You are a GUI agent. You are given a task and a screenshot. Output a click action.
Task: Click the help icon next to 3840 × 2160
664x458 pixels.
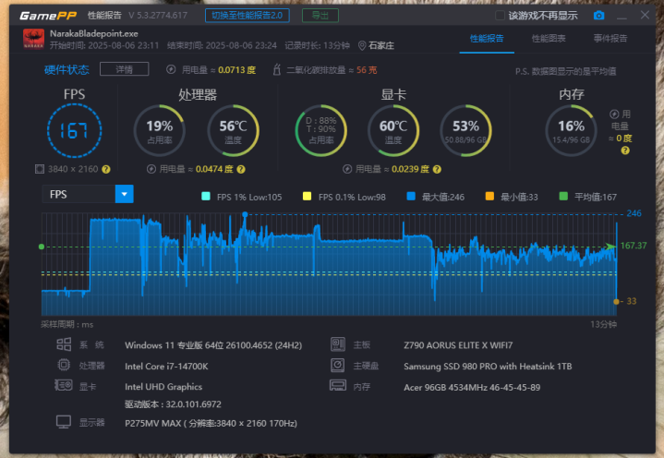(x=106, y=169)
